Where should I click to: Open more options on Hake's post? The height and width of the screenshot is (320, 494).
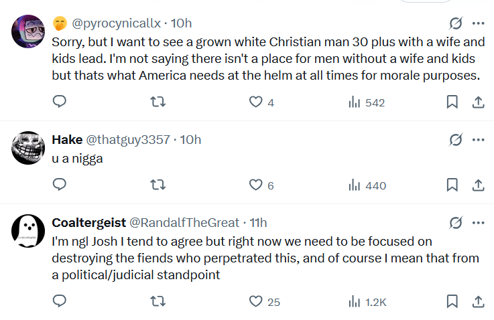tap(479, 140)
